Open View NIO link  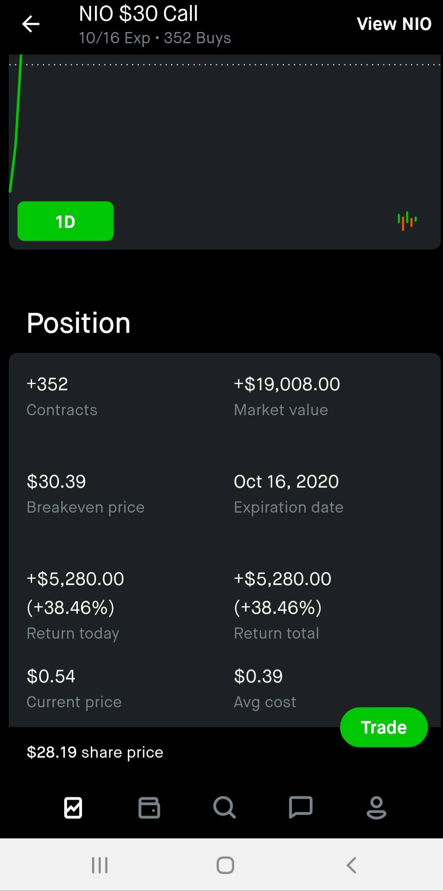[x=394, y=24]
